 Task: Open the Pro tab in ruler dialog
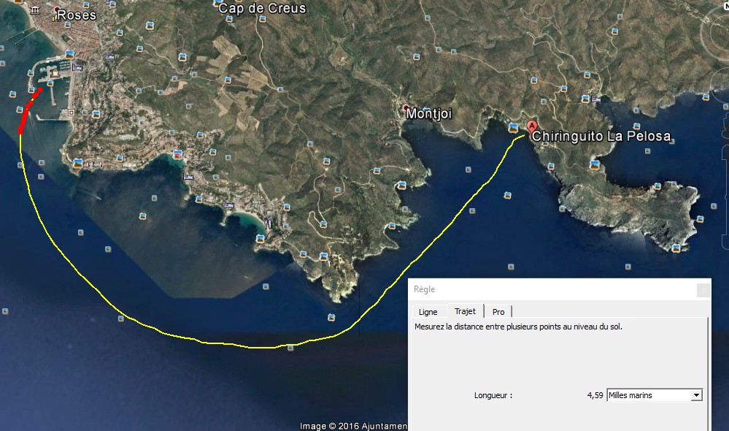pyautogui.click(x=498, y=312)
